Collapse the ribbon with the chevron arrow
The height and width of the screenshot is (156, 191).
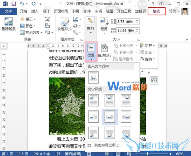(x=187, y=40)
